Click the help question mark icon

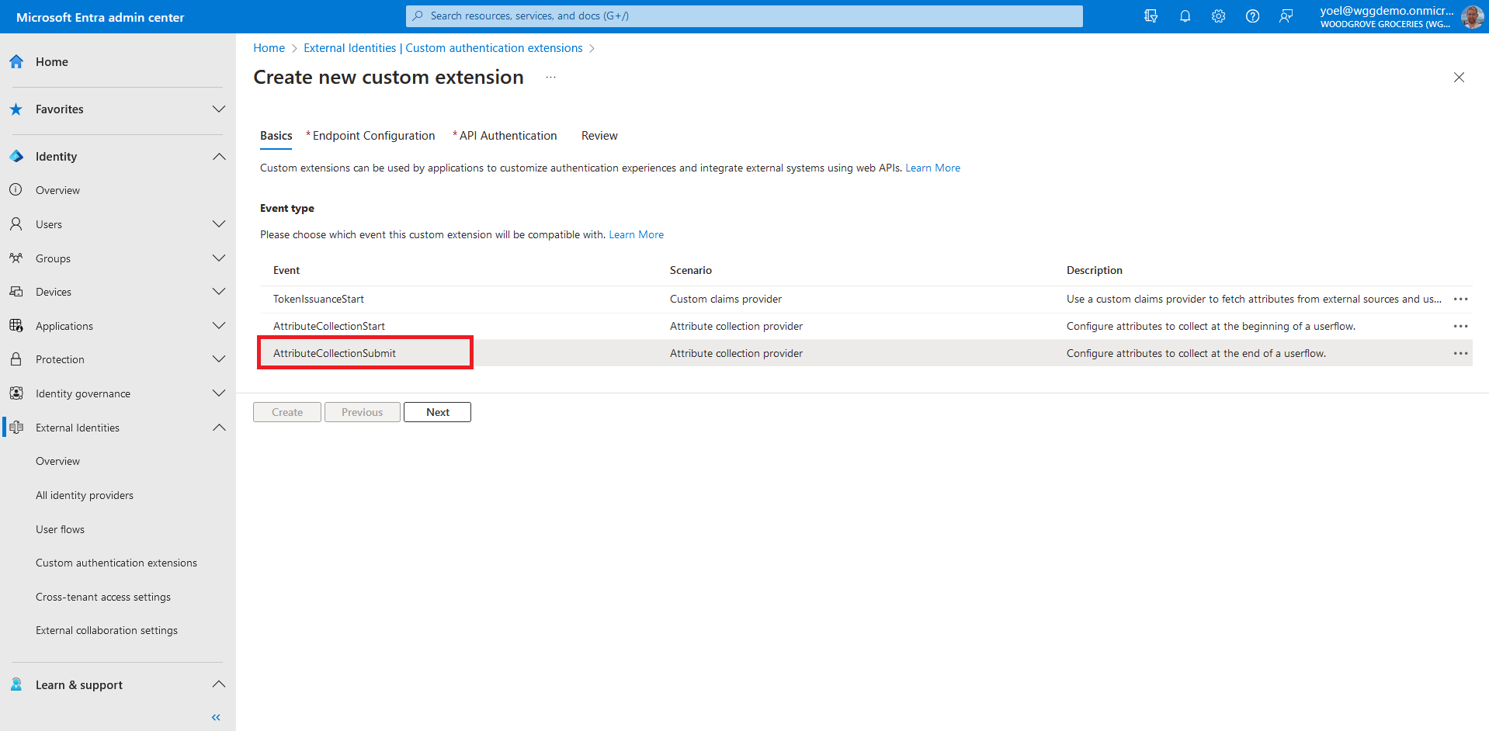(x=1252, y=16)
